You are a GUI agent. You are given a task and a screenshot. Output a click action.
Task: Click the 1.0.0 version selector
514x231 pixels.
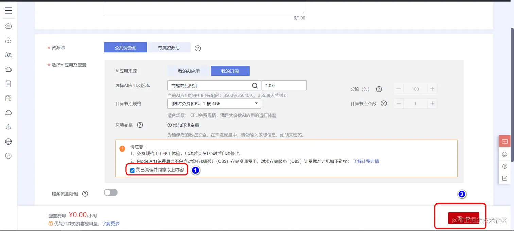pyautogui.click(x=284, y=85)
